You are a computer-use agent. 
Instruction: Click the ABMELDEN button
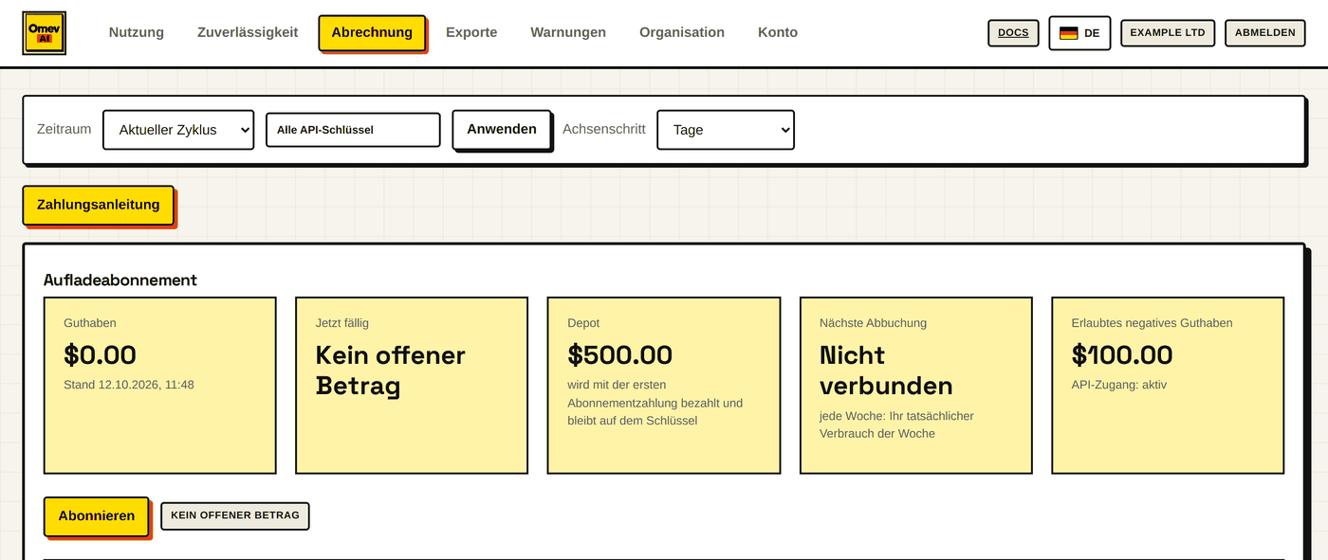click(1265, 32)
